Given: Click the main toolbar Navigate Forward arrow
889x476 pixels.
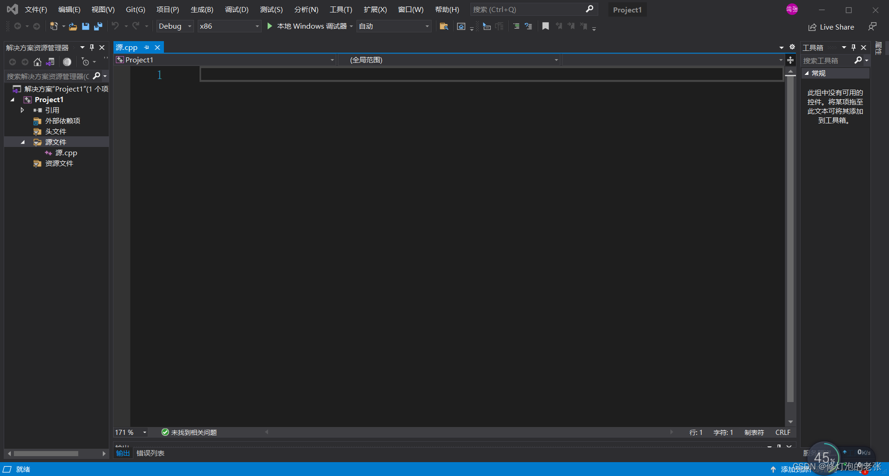Looking at the screenshot, I should click(x=37, y=26).
